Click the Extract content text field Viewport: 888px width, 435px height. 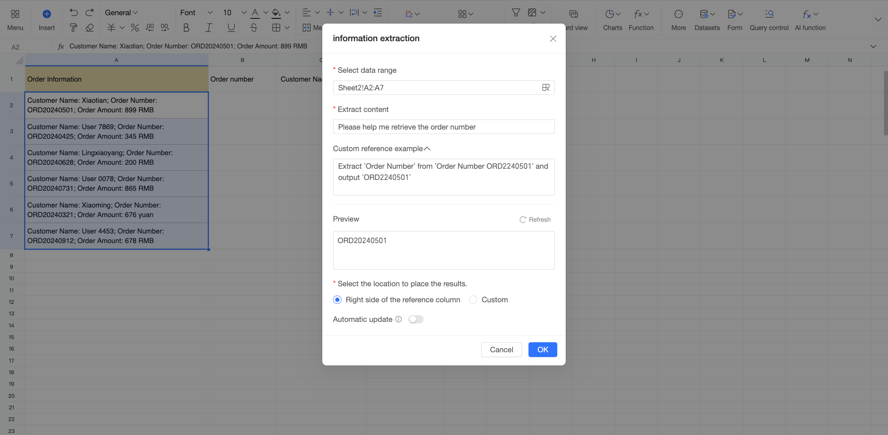click(x=444, y=127)
